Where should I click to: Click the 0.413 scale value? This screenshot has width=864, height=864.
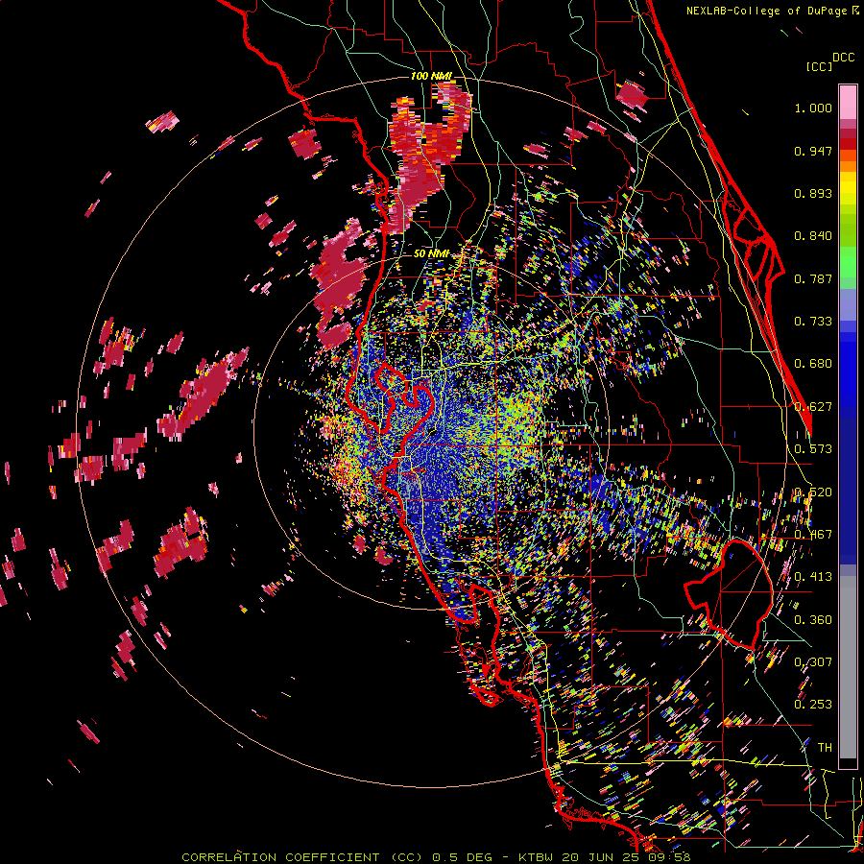tap(813, 577)
